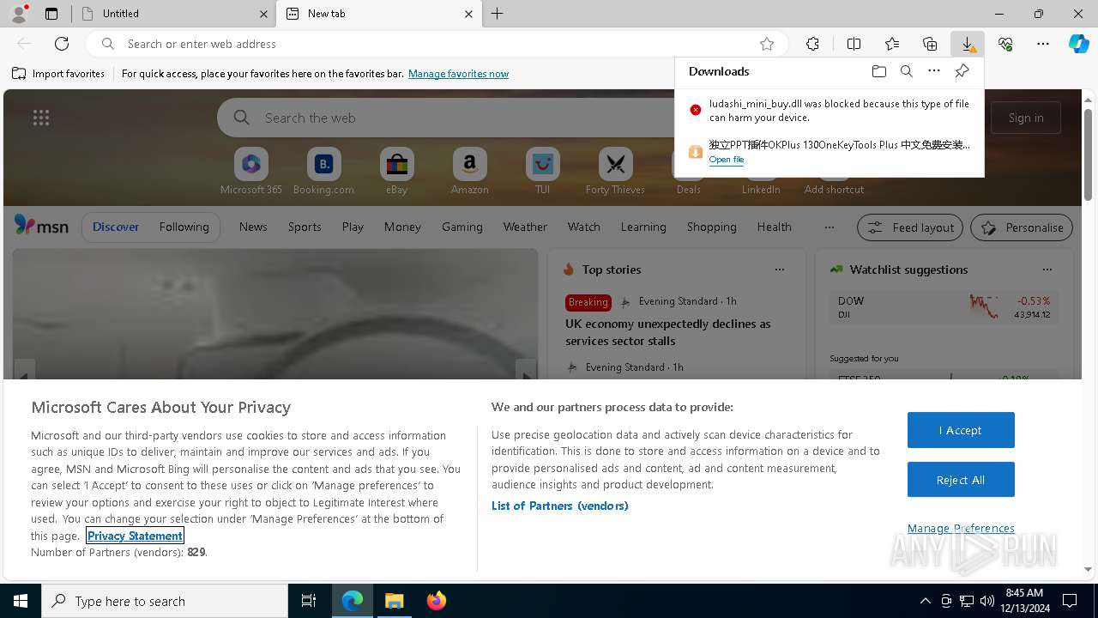Open Booking.com shortcut
Viewport: 1098px width, 618px height.
[323, 171]
